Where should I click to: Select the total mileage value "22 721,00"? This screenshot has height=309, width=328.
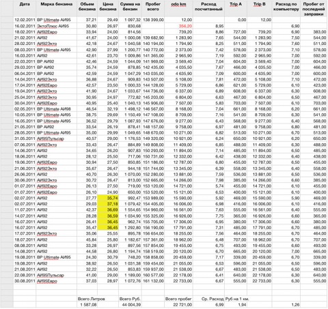[179, 305]
